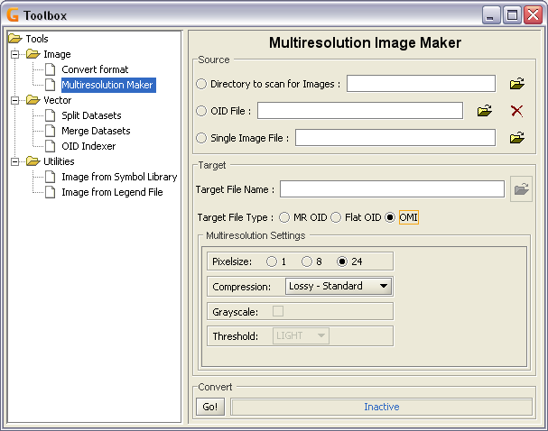Click document icon beside Multiresolution Maker
Screen dimensions: 548x431
coord(51,85)
